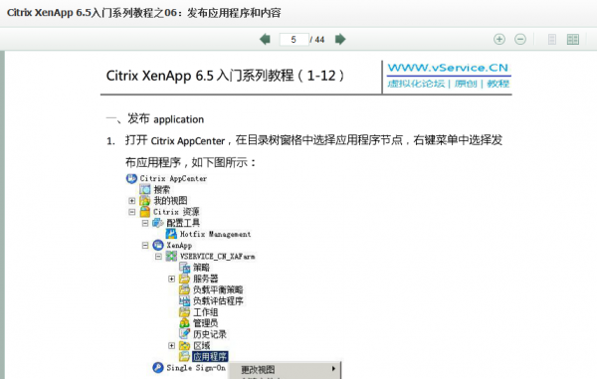597x379 pixels.
Task: Click the Citrix 资源 folder icon
Action: click(x=145, y=212)
